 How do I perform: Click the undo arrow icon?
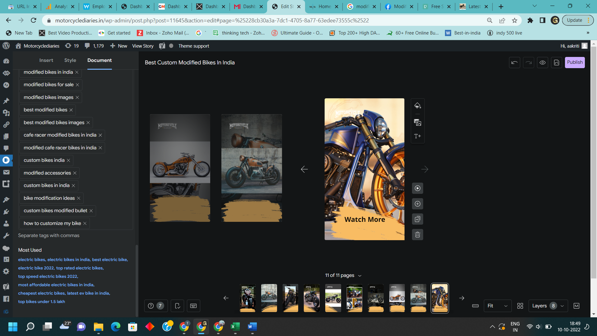[515, 63]
